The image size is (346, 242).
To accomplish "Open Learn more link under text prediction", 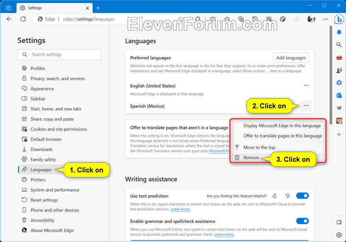I will (x=180, y=209).
